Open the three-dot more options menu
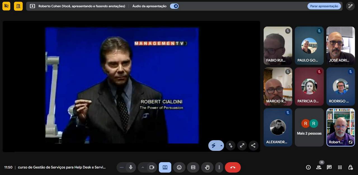The height and width of the screenshot is (175, 358). [219, 167]
